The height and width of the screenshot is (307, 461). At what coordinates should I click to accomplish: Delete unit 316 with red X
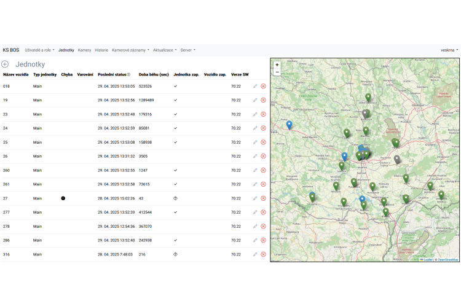pos(264,254)
